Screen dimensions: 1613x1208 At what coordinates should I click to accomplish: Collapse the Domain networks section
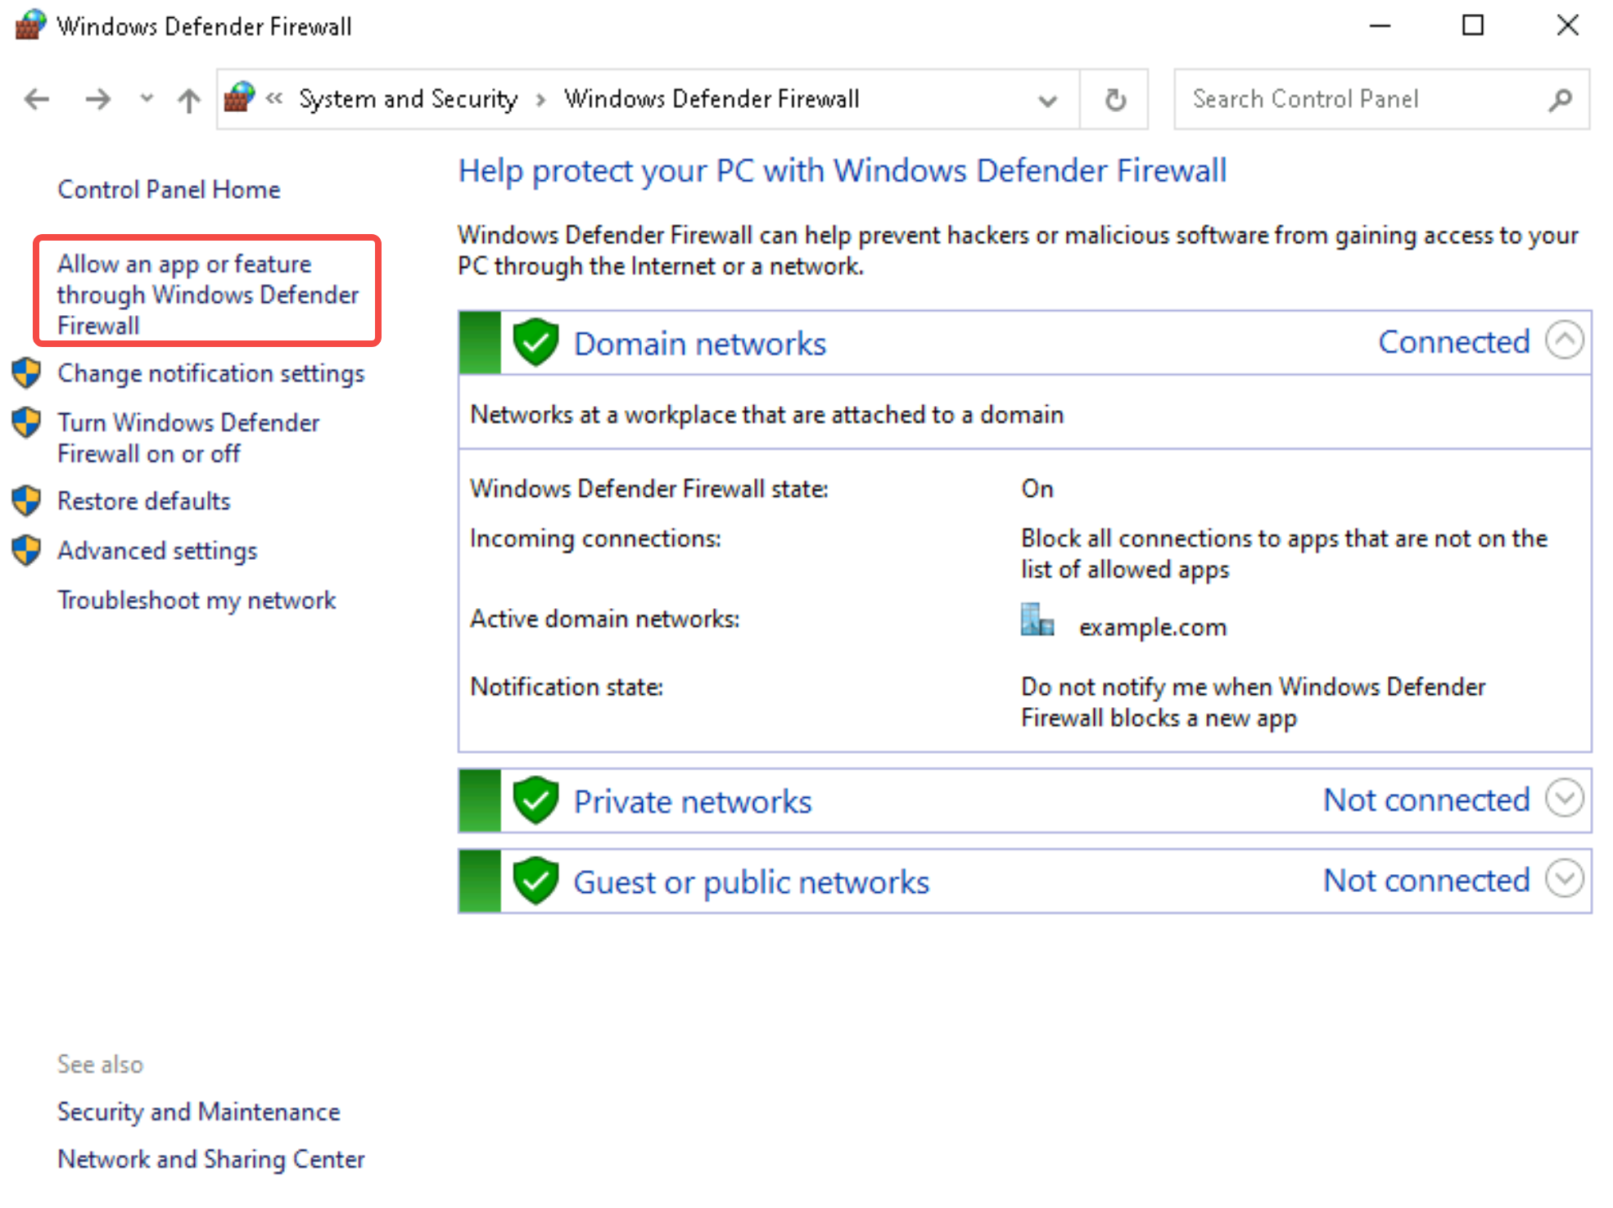pos(1564,340)
